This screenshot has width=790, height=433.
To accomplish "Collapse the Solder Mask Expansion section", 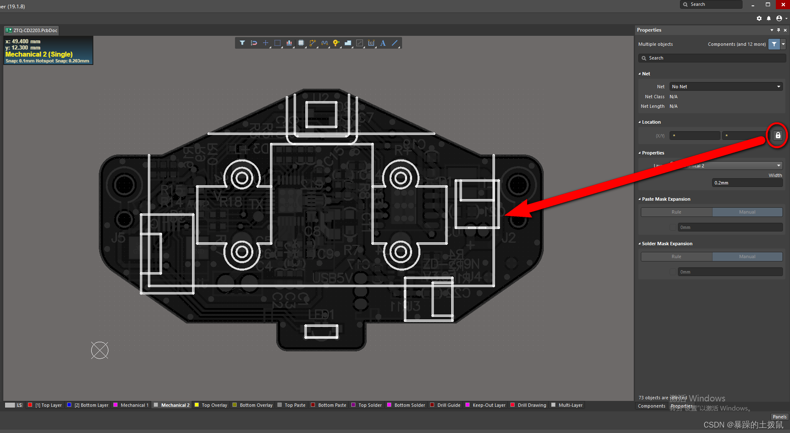I will [640, 244].
